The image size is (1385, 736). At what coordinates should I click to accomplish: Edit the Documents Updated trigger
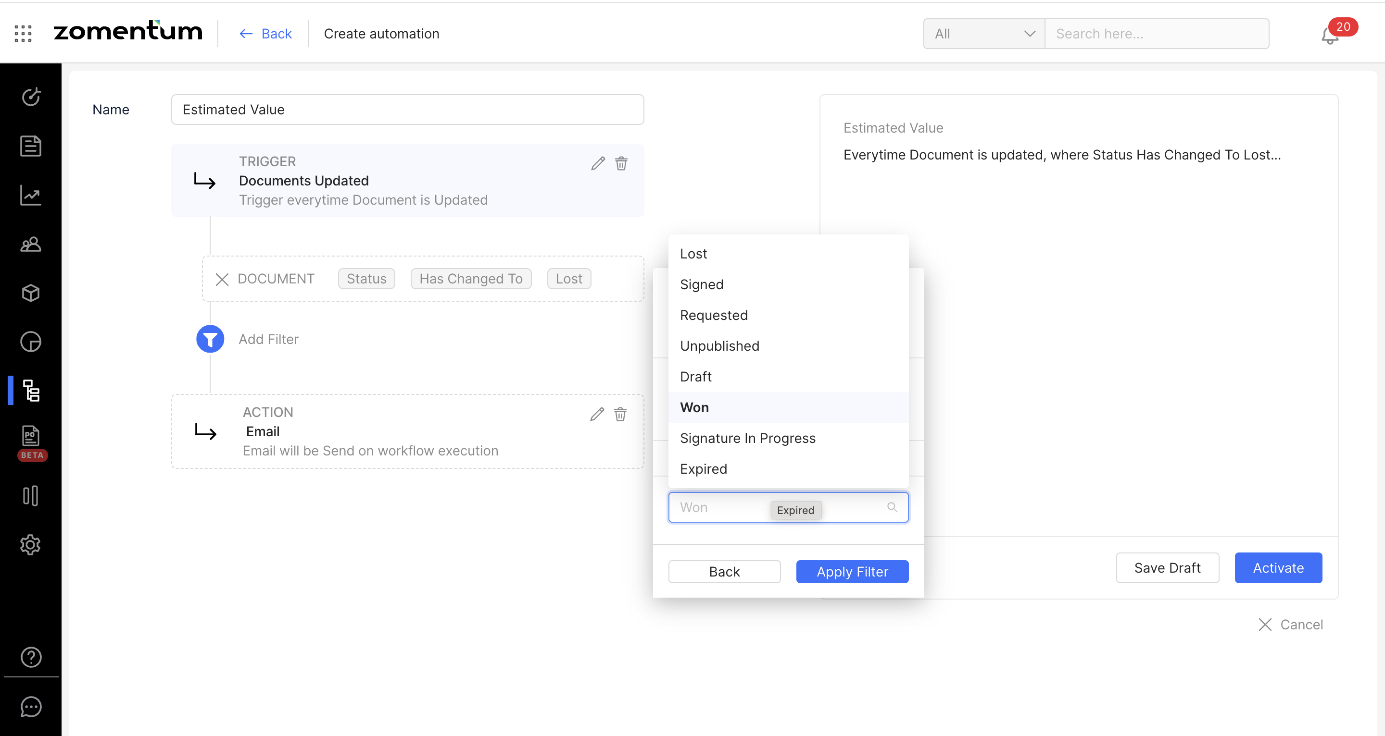(x=598, y=163)
